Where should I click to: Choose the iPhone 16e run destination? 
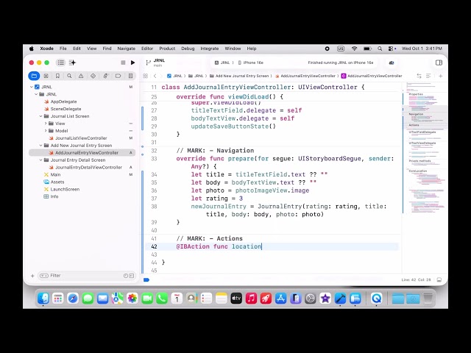[x=251, y=63]
